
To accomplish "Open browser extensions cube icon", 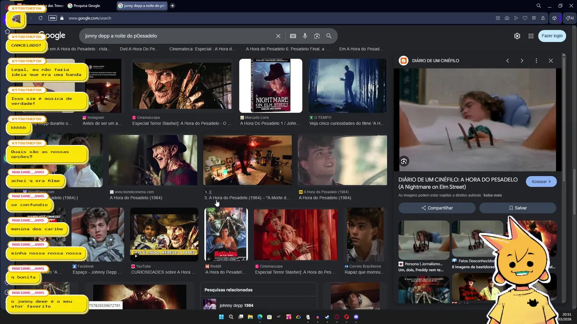I will click(x=554, y=18).
